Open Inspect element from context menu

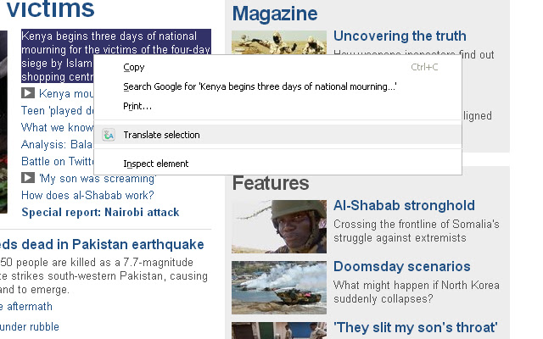pos(155,164)
